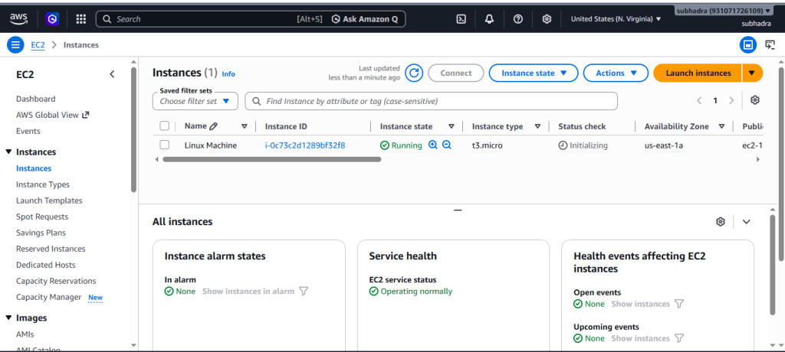Open Events in the sidebar
Image resolution: width=785 pixels, height=352 pixels.
pyautogui.click(x=28, y=131)
